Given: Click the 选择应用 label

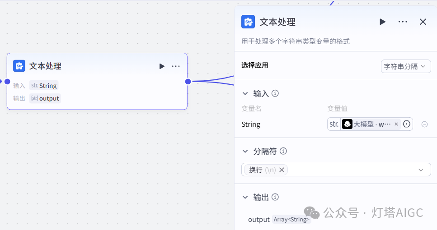Looking at the screenshot, I should tap(255, 65).
